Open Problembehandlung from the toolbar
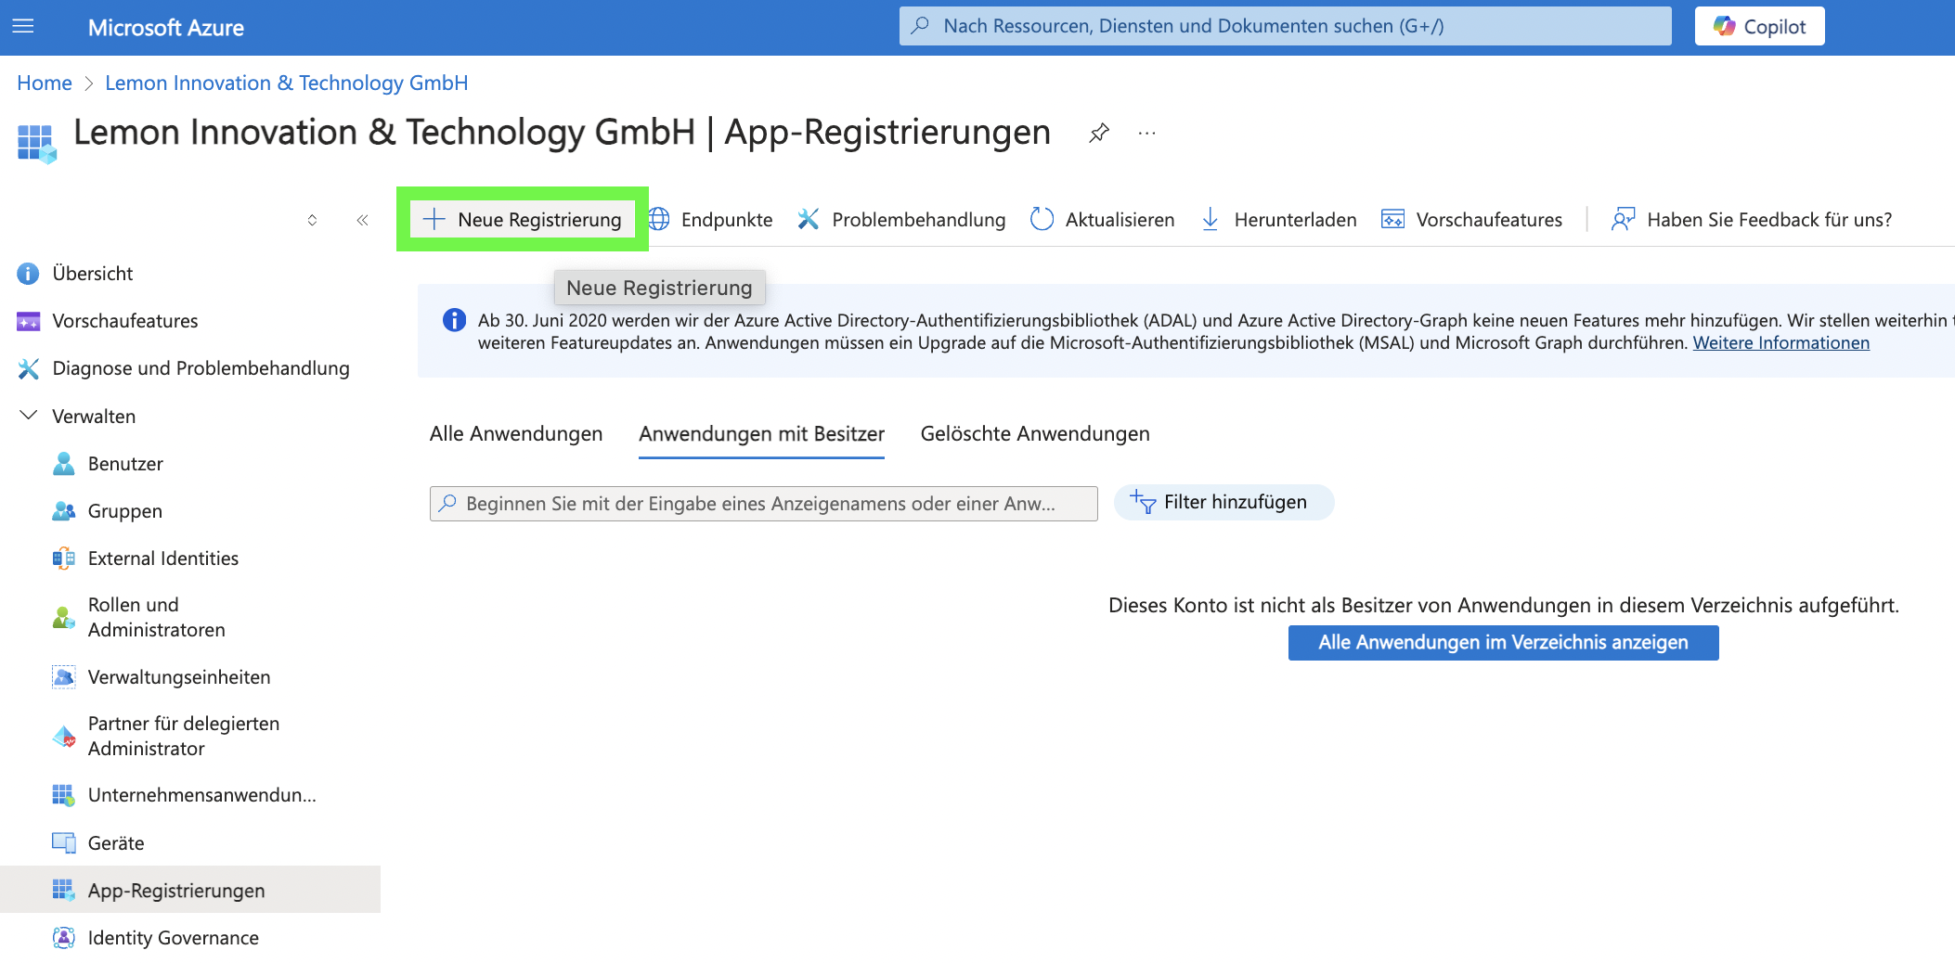Screen dimensions: 1955x963 (901, 220)
